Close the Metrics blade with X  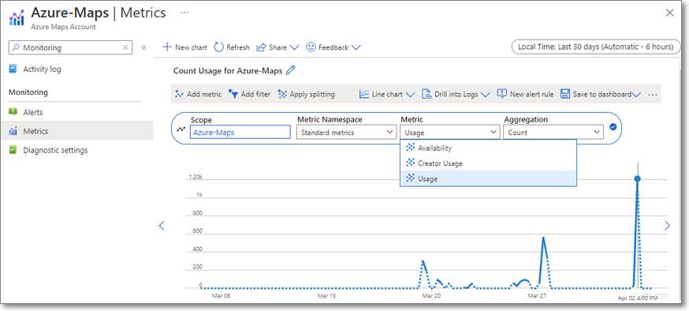[670, 13]
